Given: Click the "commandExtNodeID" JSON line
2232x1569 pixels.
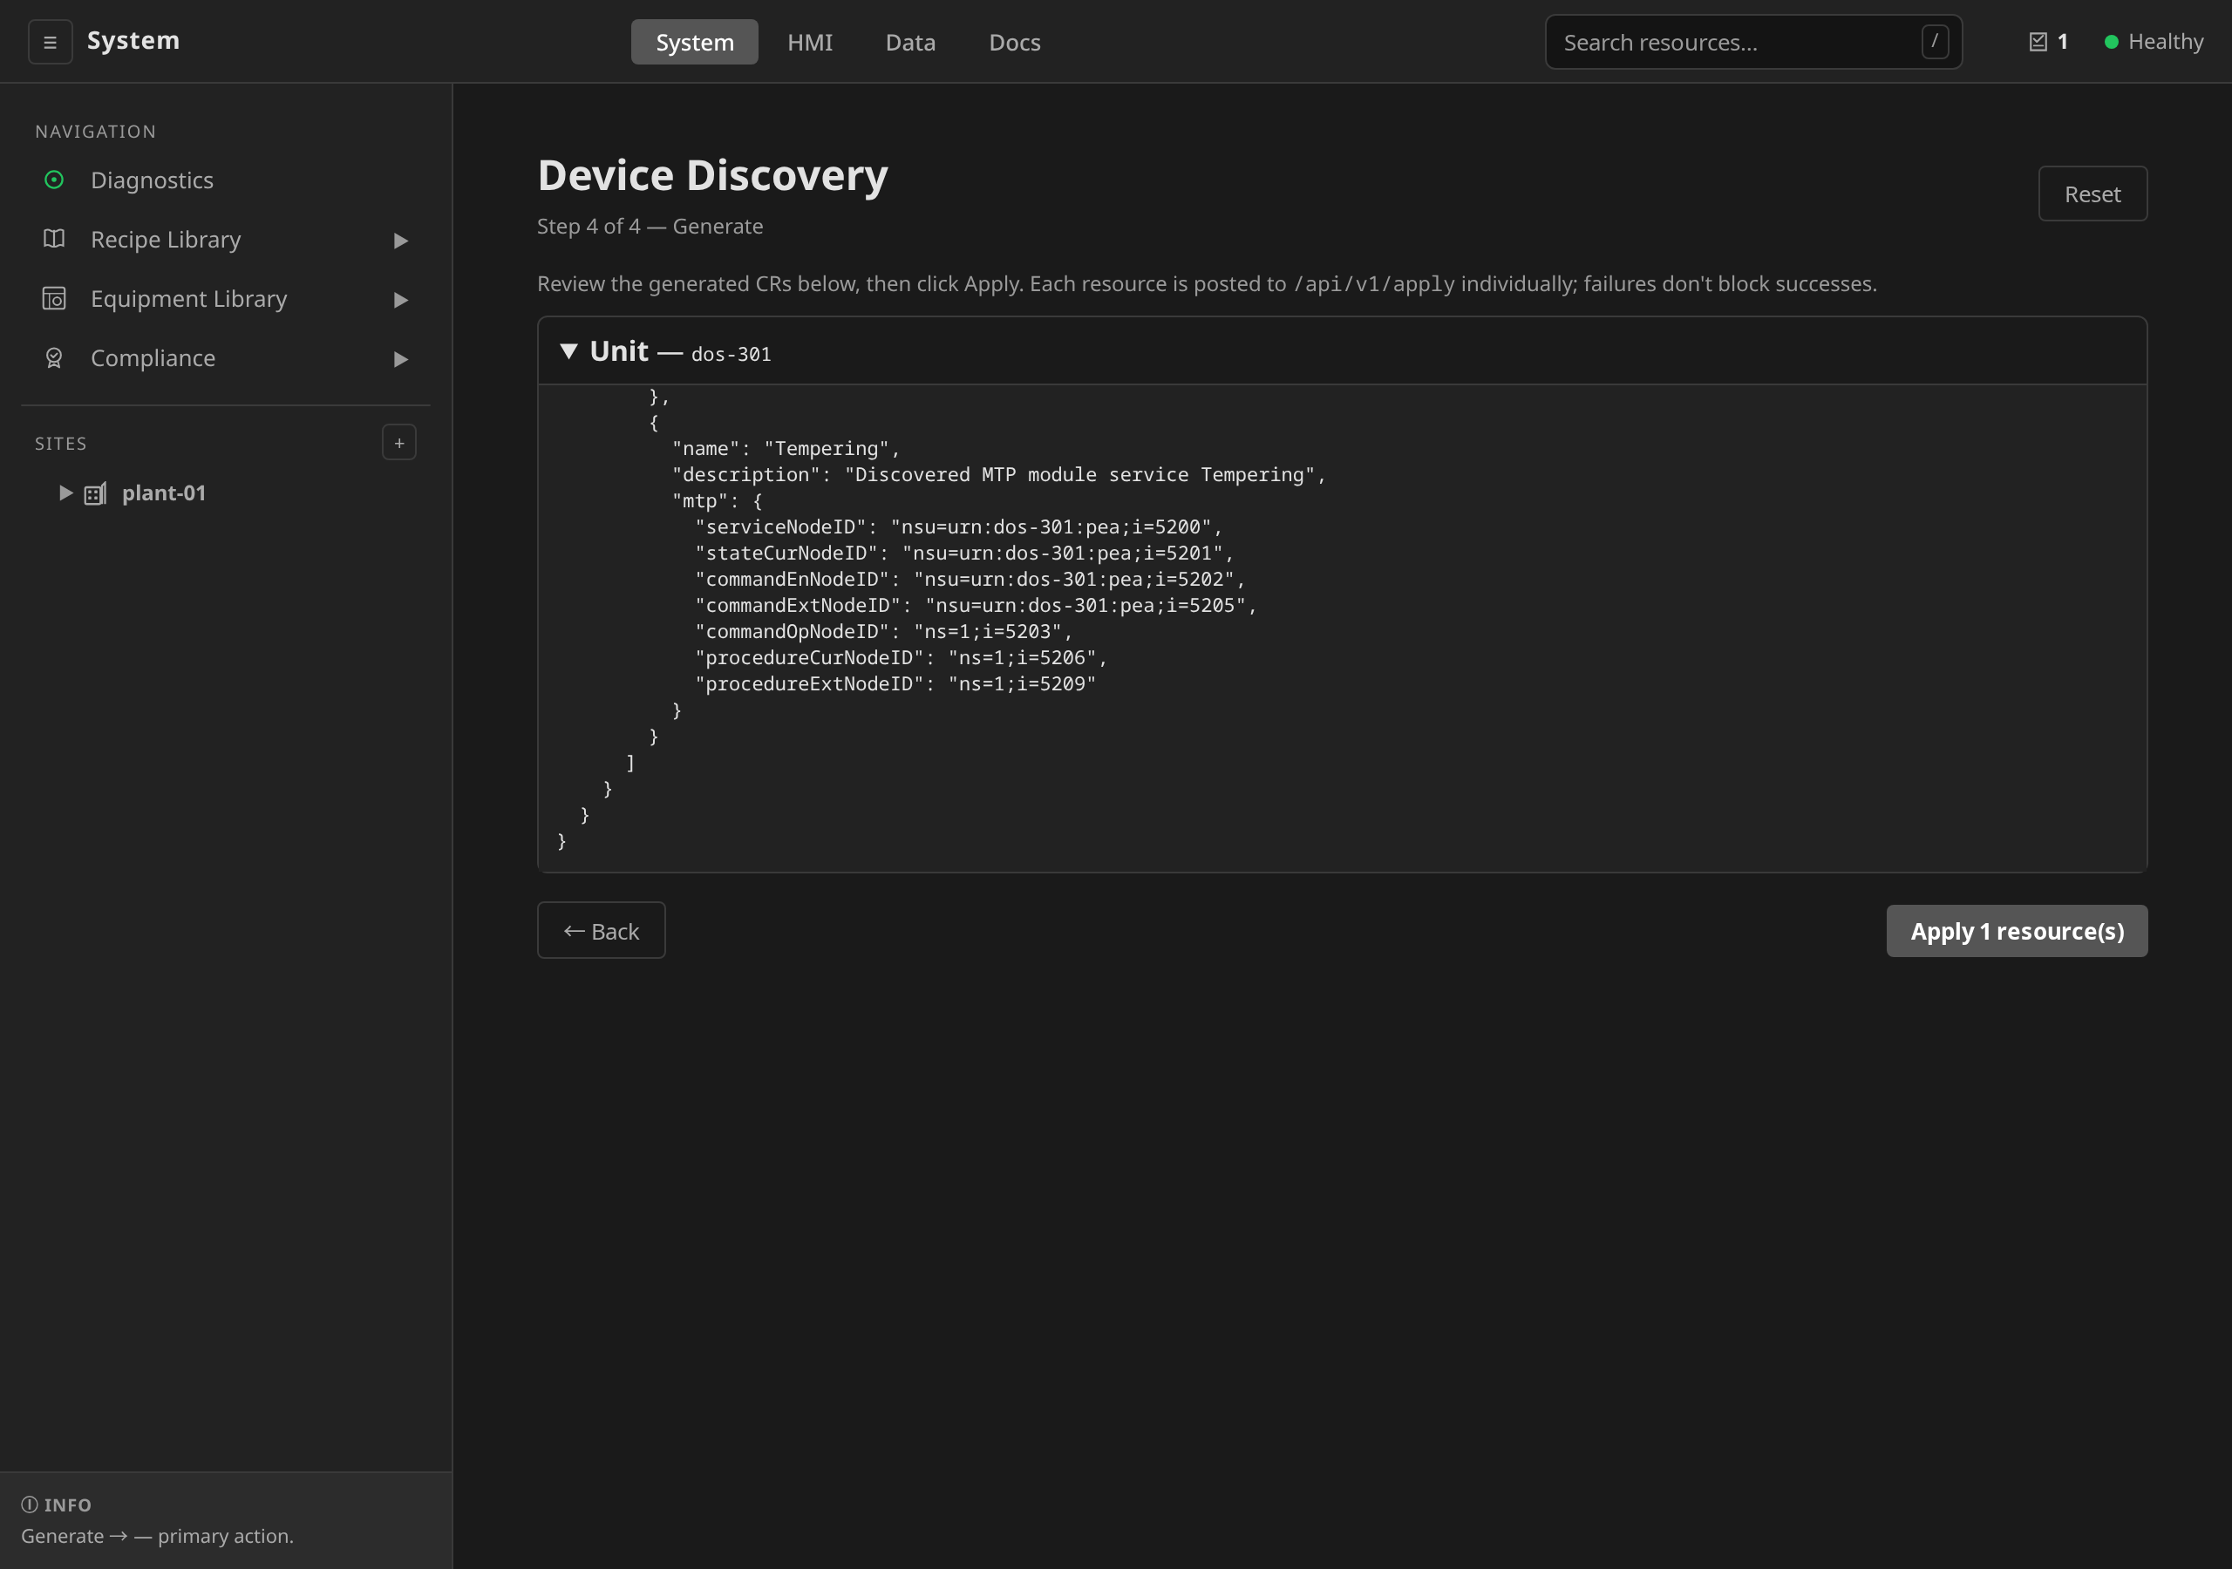Looking at the screenshot, I should pos(976,606).
